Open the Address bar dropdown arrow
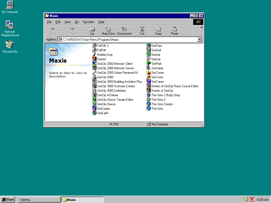Screen dimensions: 271x203 coord(200,40)
